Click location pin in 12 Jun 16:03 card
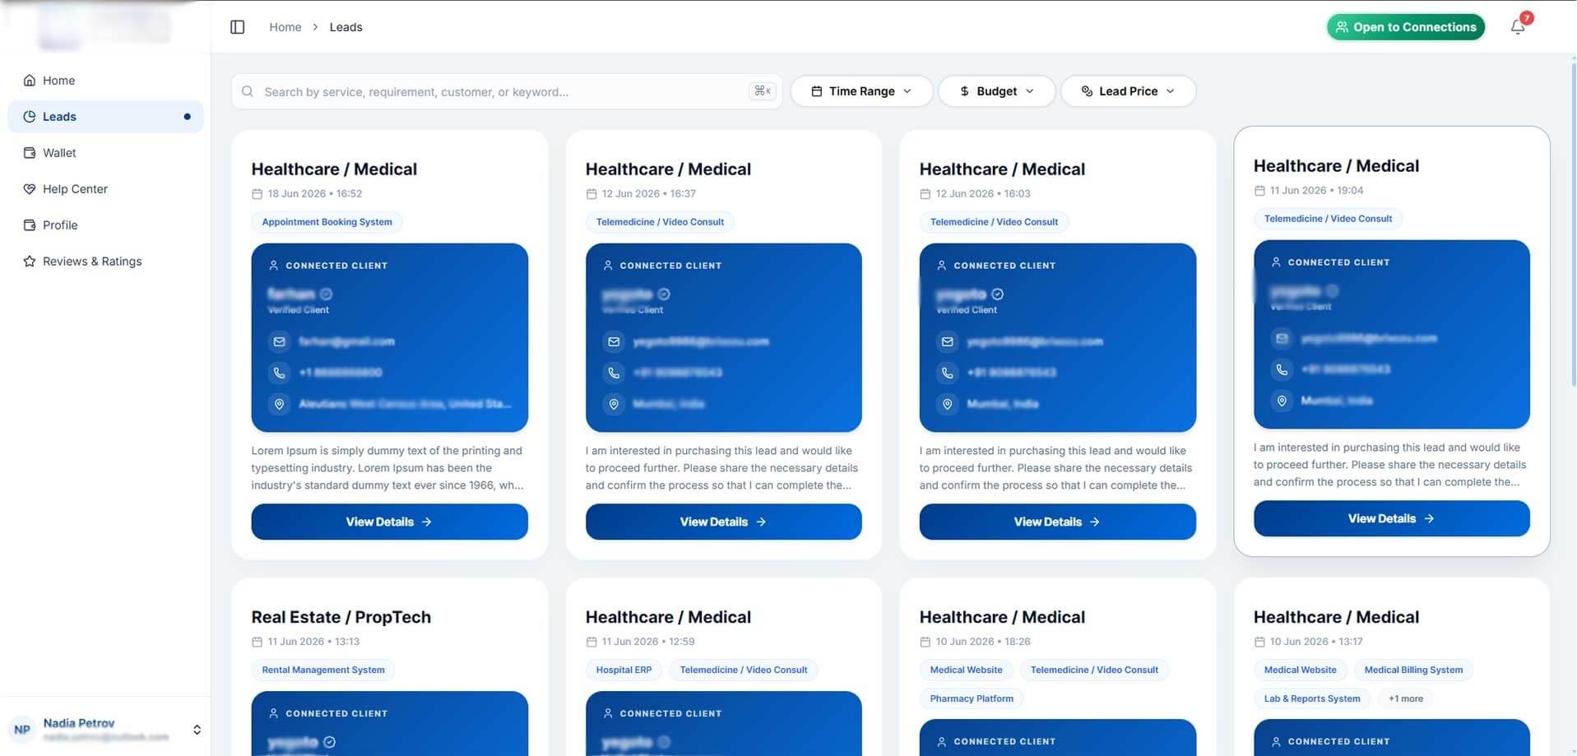Viewport: 1577px width, 756px height. click(948, 404)
